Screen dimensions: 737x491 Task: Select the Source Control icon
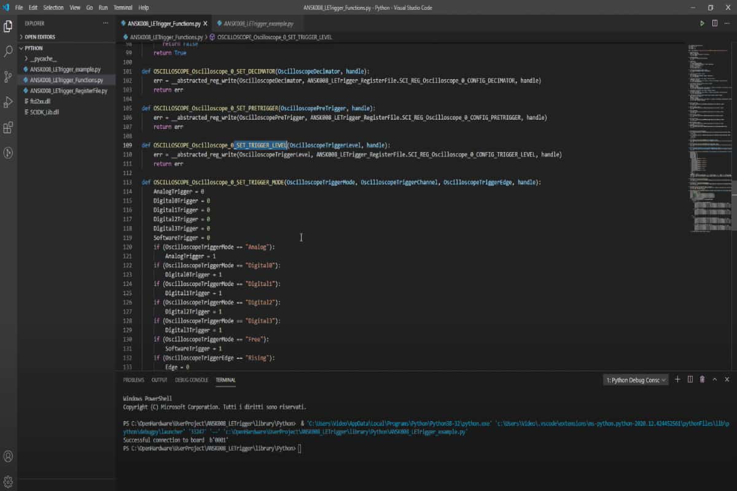coord(8,76)
